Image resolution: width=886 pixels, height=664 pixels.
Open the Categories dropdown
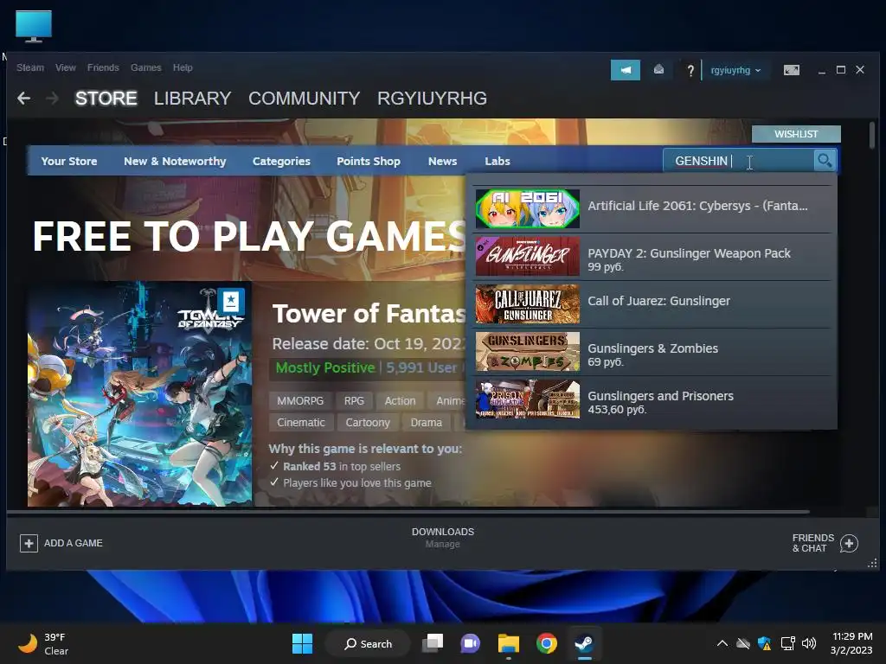click(x=281, y=161)
